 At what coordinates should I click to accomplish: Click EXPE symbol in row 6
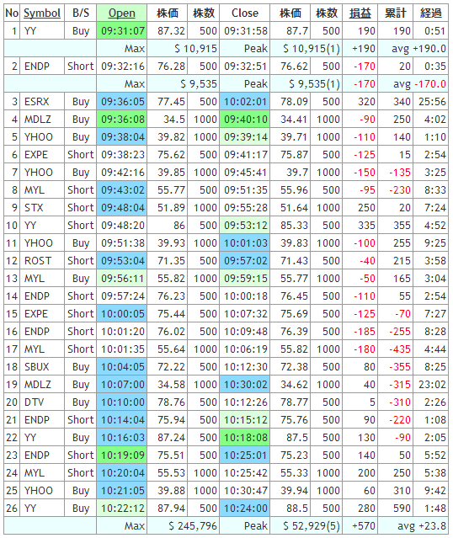coord(36,155)
